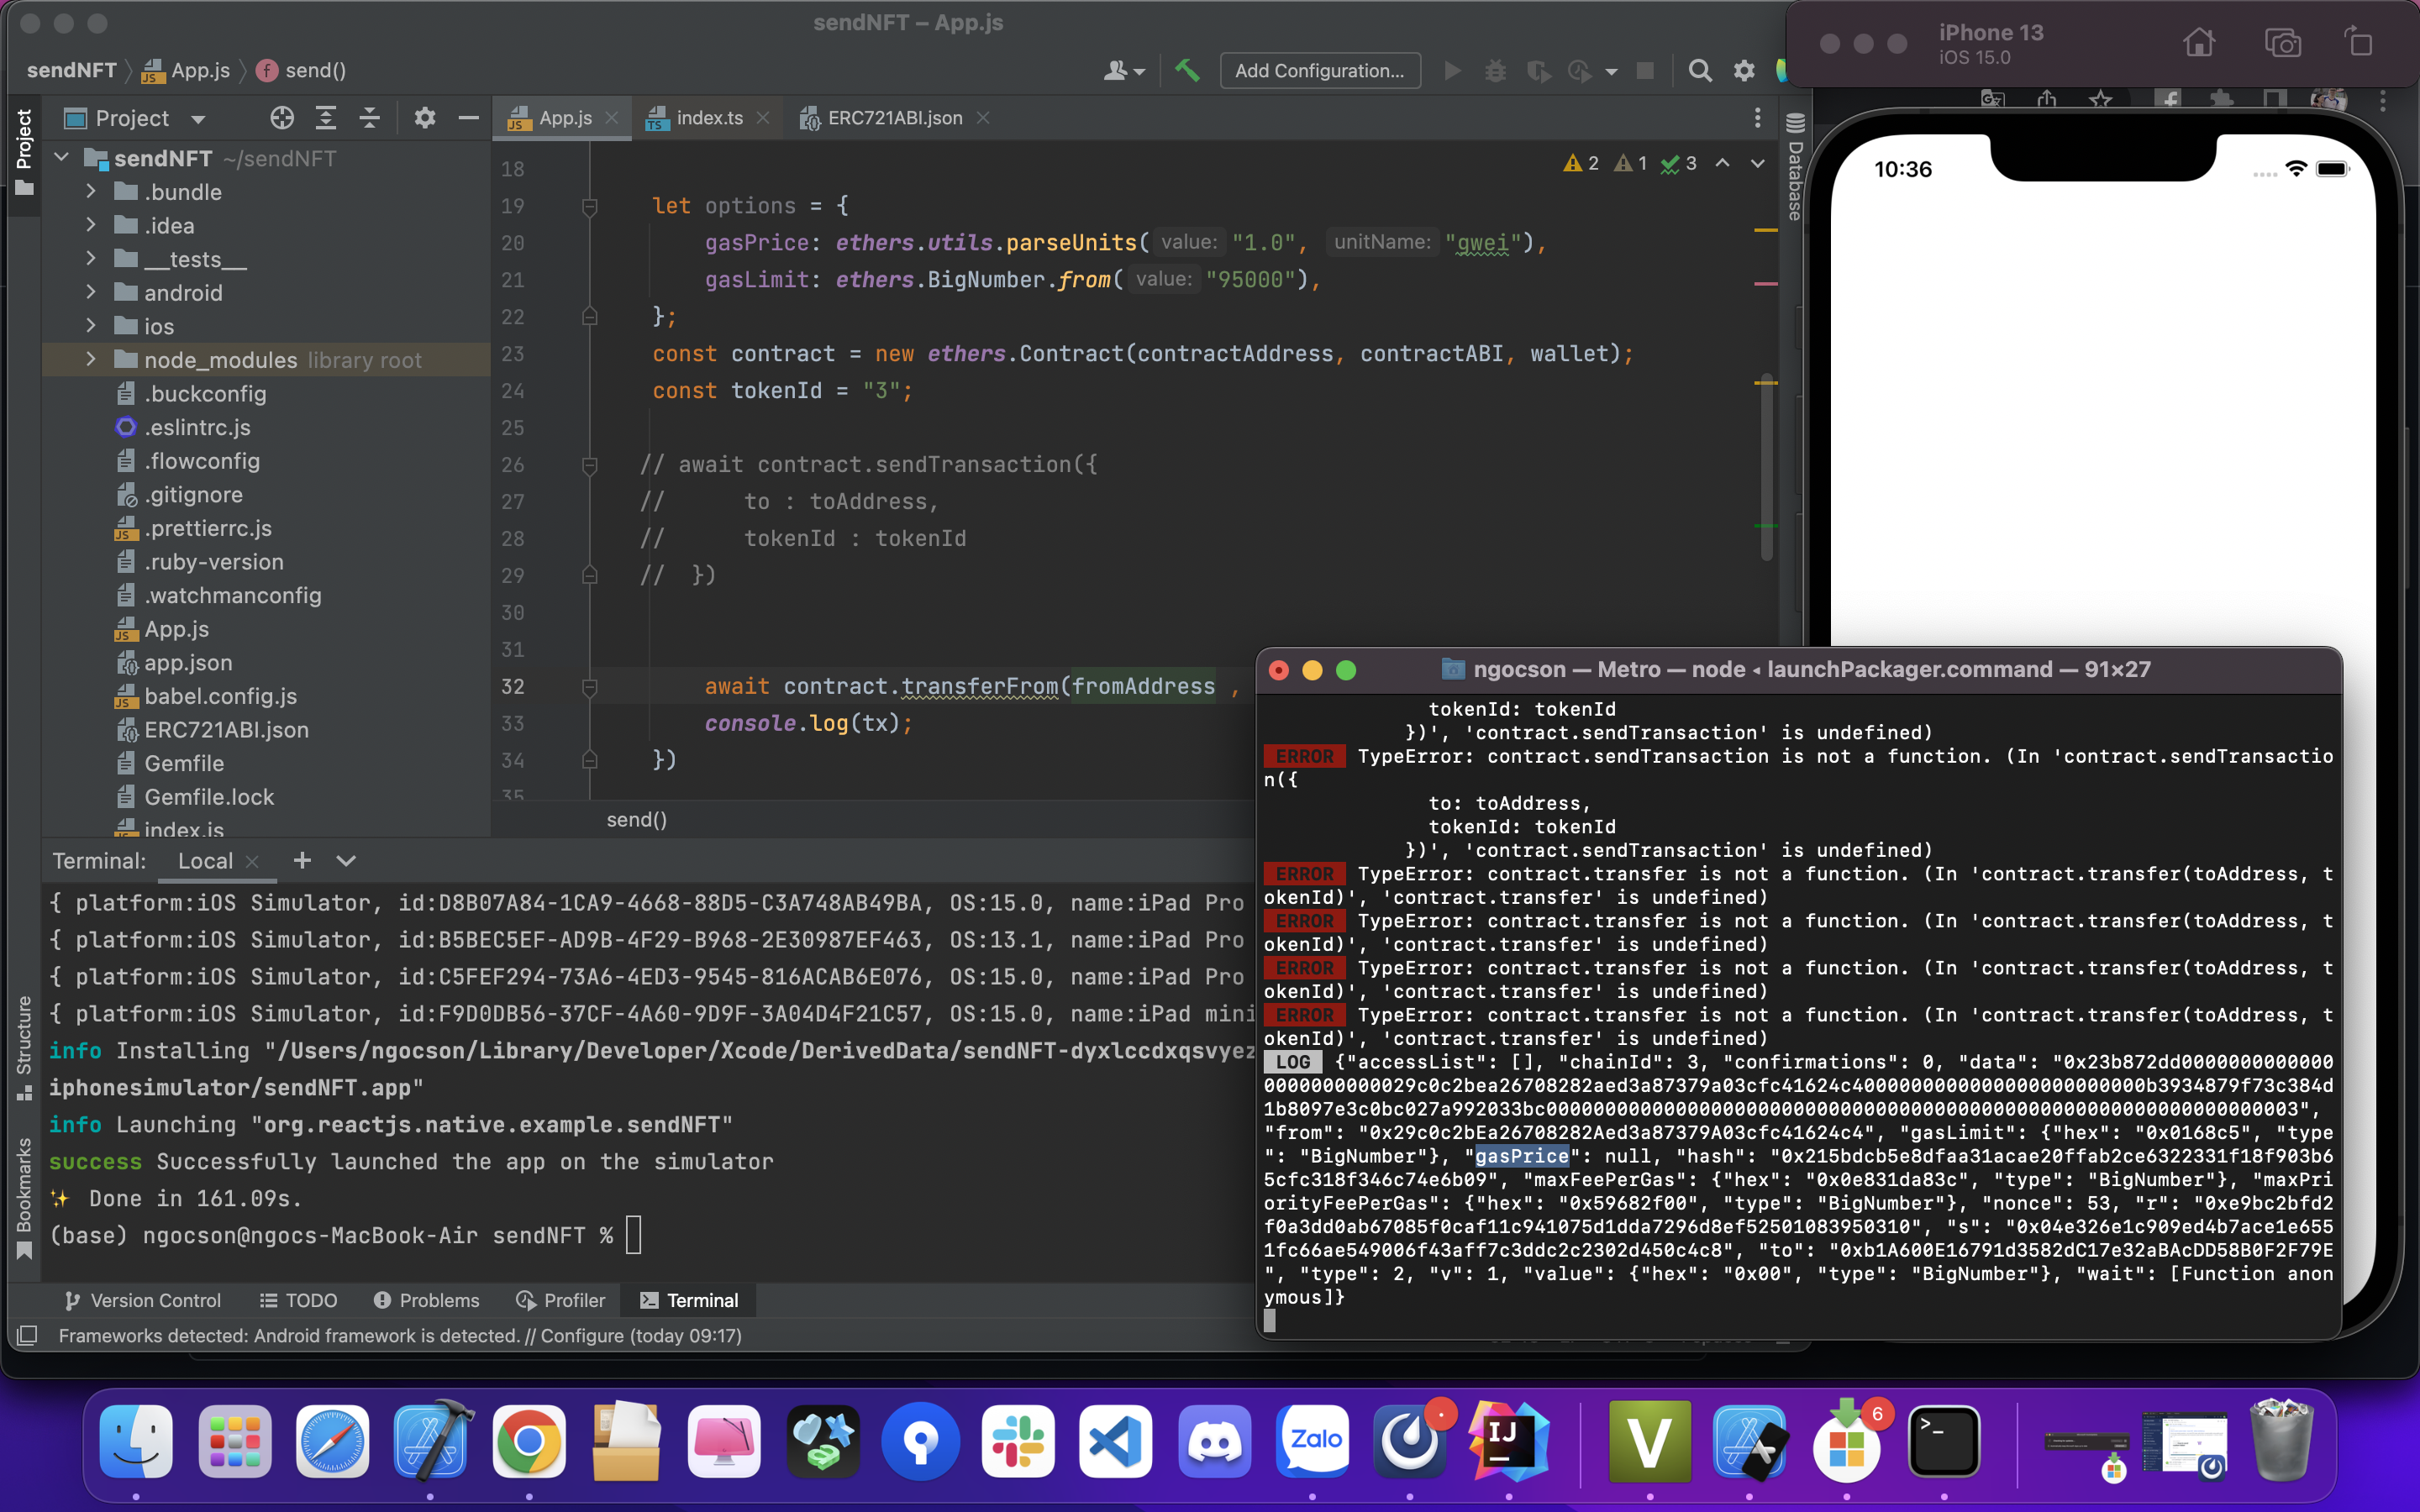Toggle fold marker at line 26

590,465
